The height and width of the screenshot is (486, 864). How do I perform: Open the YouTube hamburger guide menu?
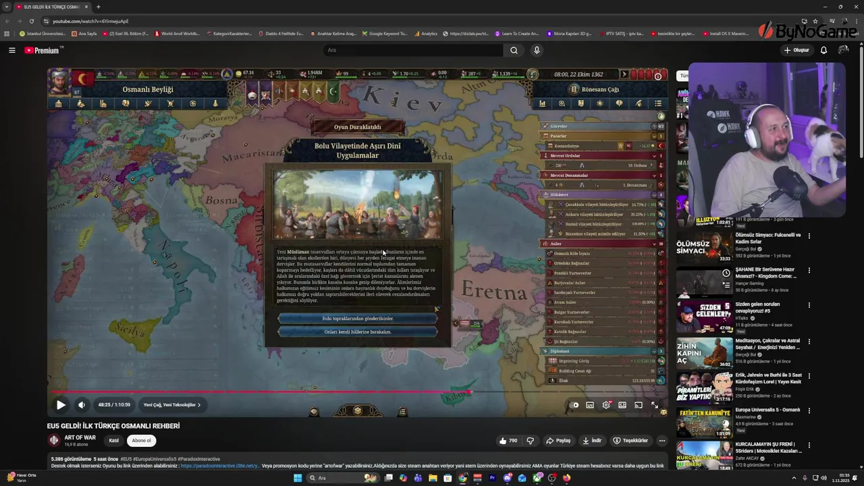(11, 50)
